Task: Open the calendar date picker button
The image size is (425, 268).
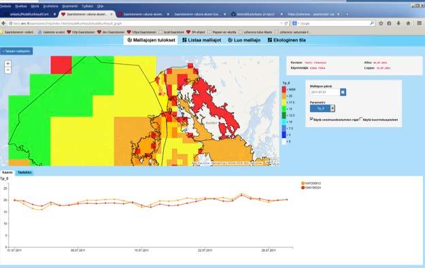Action: point(343,93)
